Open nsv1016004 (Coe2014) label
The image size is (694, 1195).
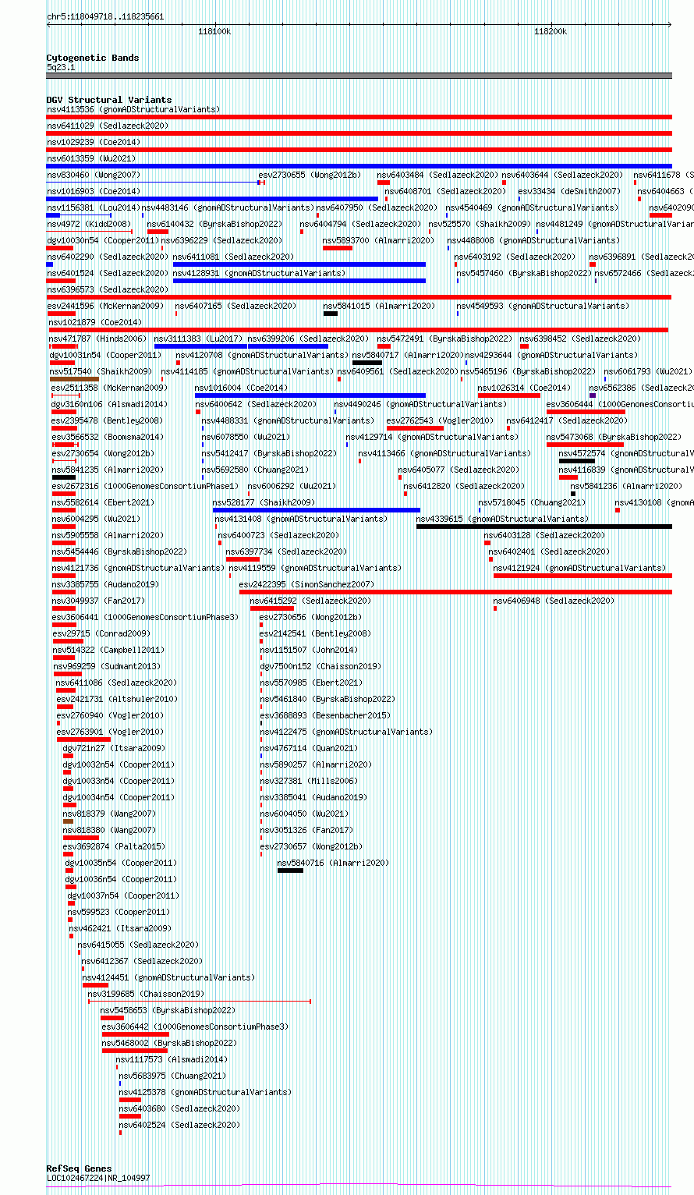click(242, 388)
